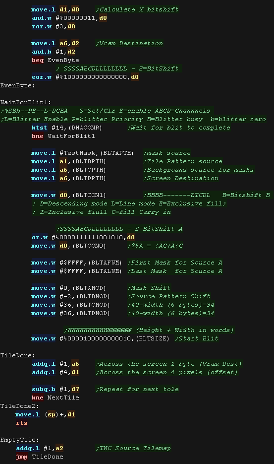Click the ';Calculate X bitshift' comment
274x464 pixels.
(137, 9)
